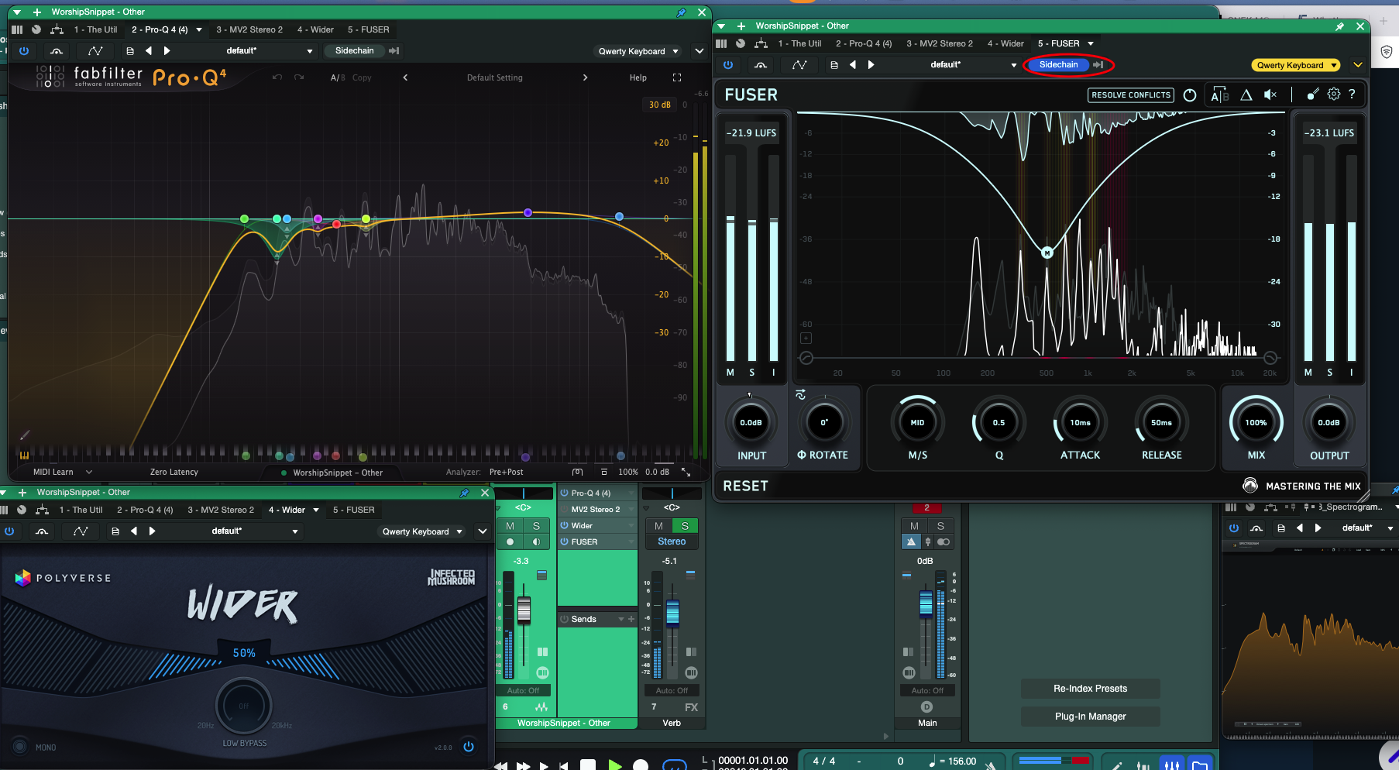Click the FUSER A/B compare icon
Viewport: 1399px width, 770px height.
(x=1219, y=95)
